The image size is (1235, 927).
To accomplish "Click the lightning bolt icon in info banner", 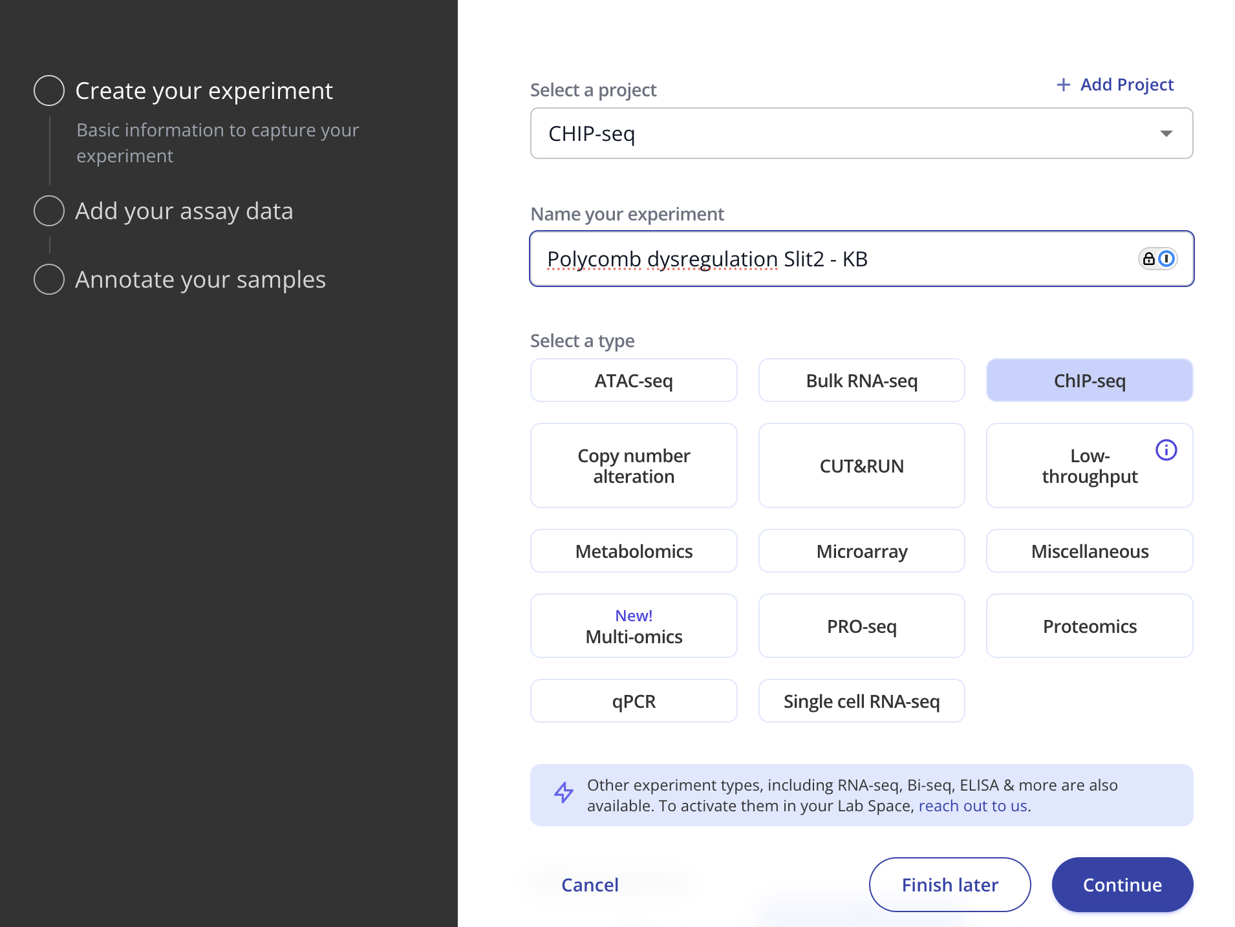I will coord(564,793).
